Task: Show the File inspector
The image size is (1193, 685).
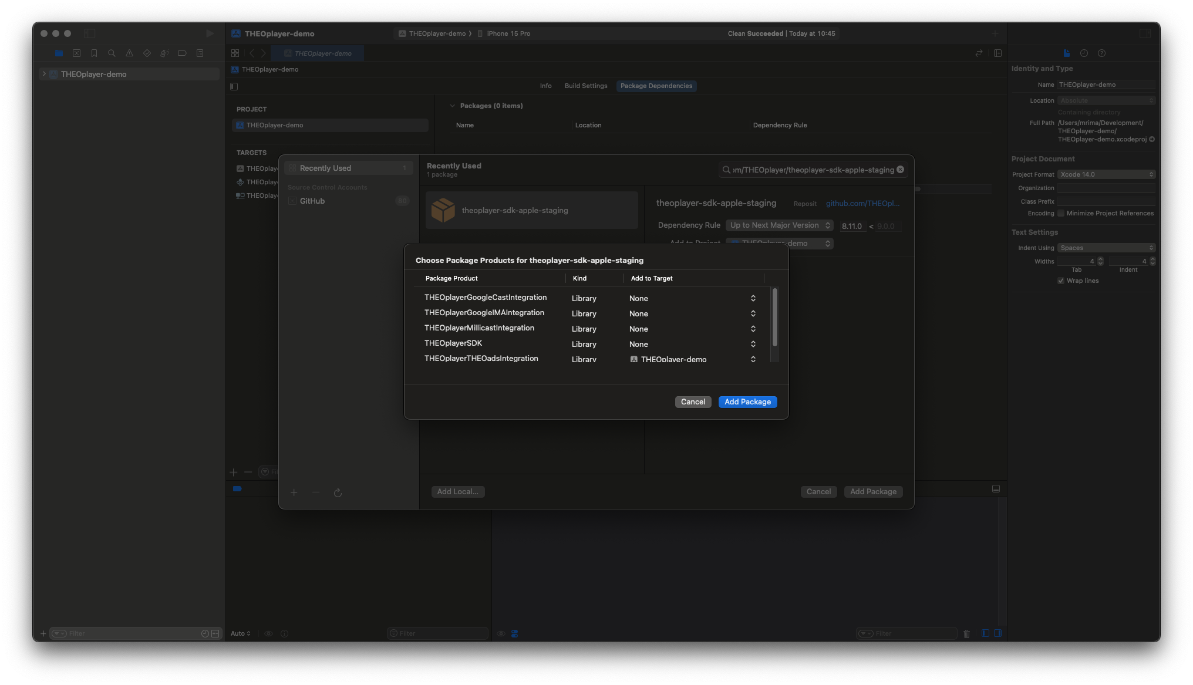Action: (x=1066, y=53)
